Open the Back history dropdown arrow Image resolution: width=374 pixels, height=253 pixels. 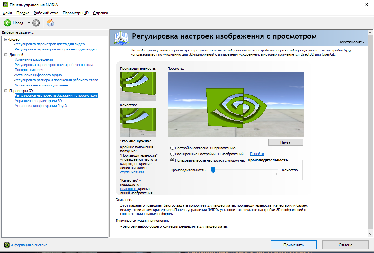29,23
